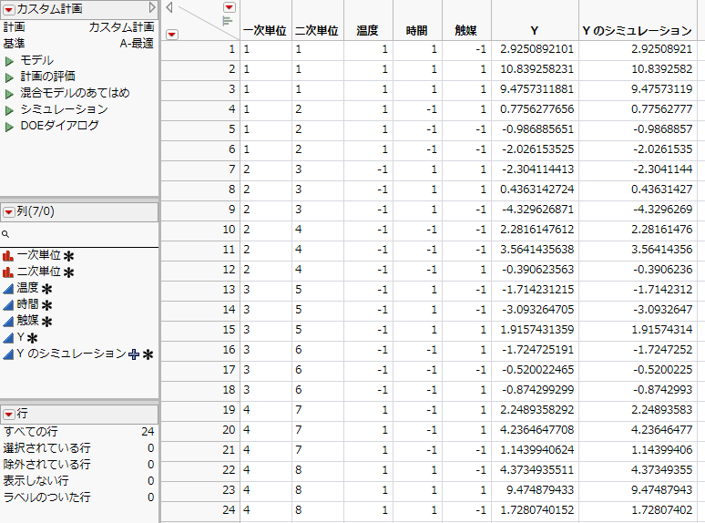Select the 二次単位 column header

317,31
